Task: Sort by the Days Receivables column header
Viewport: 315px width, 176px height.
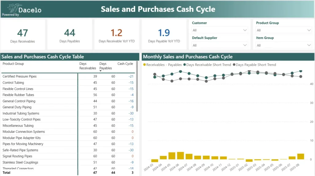Action: coord(87,66)
